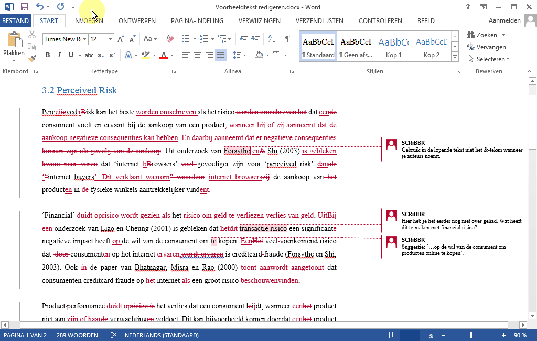Image resolution: width=537 pixels, height=341 pixels.
Task: Toggle the bullet list
Action: click(x=186, y=39)
